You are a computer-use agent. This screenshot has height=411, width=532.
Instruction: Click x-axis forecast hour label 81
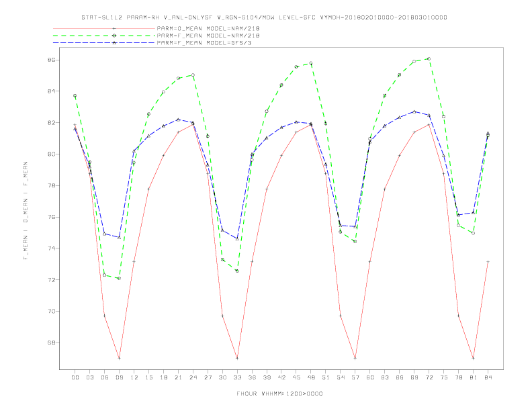point(474,377)
